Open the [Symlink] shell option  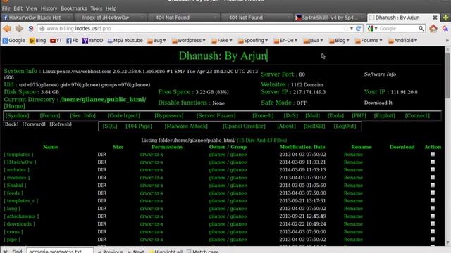click(17, 115)
